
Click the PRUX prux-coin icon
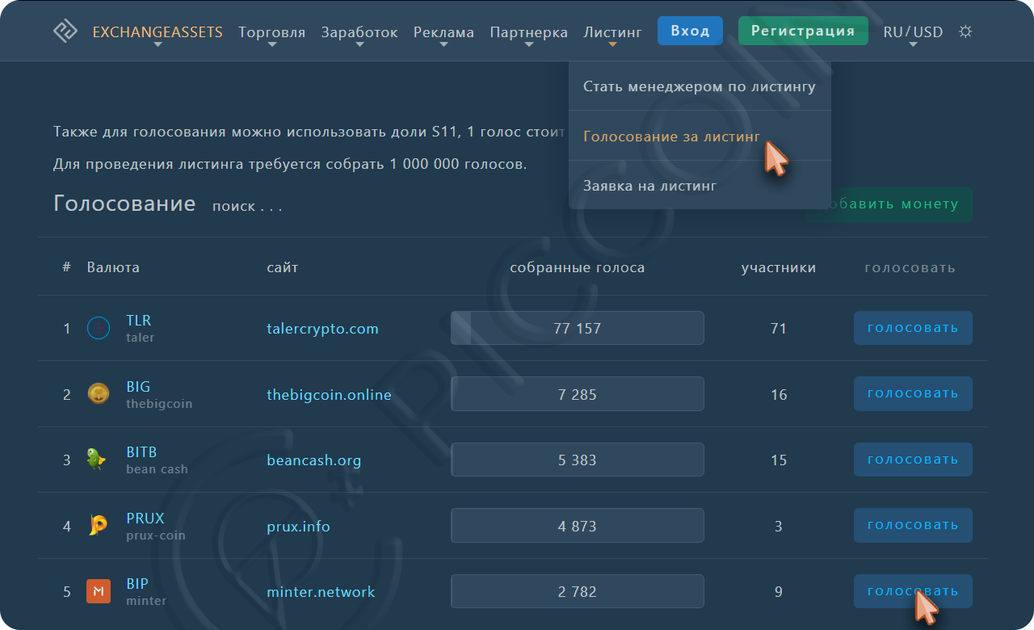tap(98, 525)
